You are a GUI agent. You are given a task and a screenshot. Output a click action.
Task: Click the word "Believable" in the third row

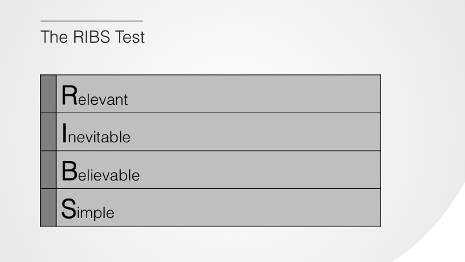(x=101, y=171)
